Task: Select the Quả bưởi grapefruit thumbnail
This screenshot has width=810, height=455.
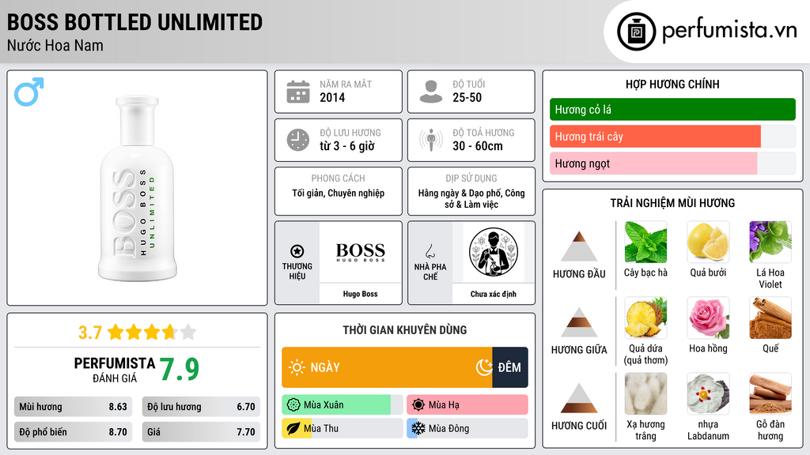Action: 708,242
